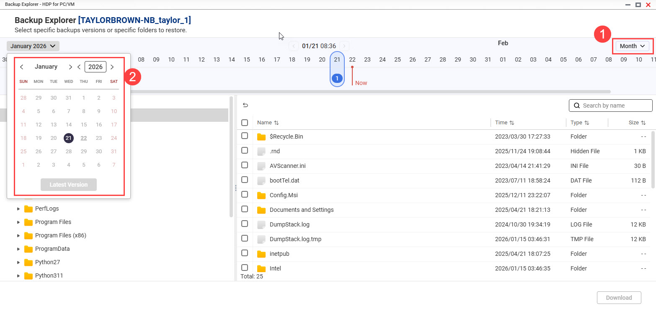Select Python27 folder in the tree
Screen dimensions: 656x314
tap(46, 262)
